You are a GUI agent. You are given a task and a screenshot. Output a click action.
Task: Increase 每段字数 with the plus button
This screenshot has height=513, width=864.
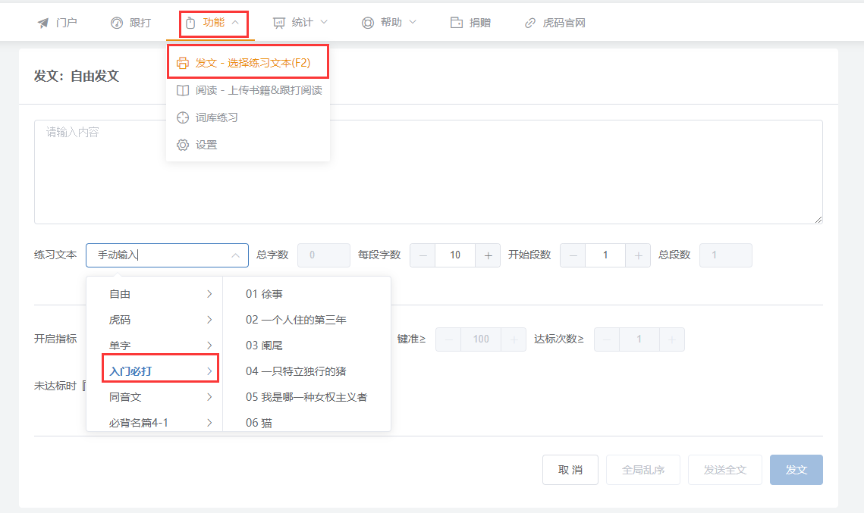click(488, 255)
